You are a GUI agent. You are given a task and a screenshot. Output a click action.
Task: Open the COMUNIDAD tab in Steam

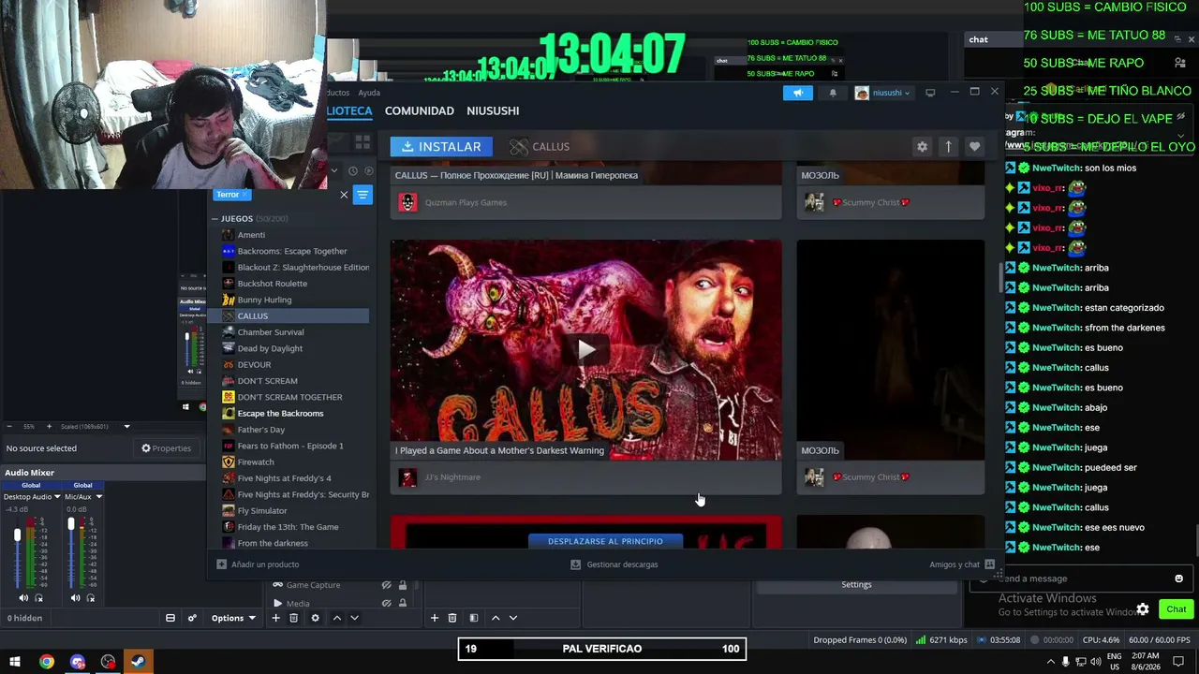[419, 110]
